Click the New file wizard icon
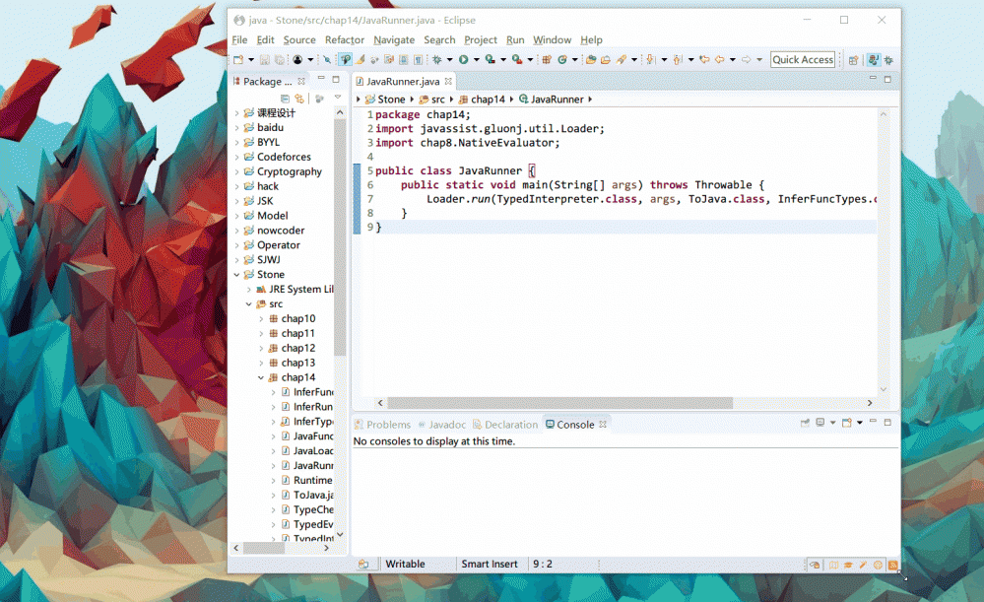The width and height of the screenshot is (984, 602). tap(236, 60)
